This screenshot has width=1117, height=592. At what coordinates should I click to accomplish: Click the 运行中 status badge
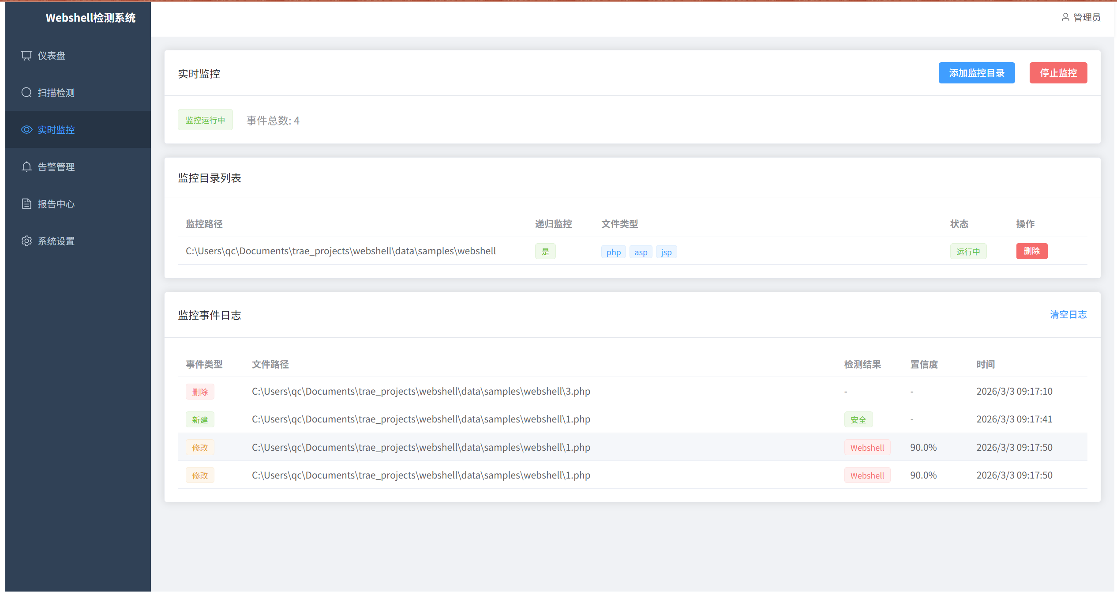tap(968, 252)
